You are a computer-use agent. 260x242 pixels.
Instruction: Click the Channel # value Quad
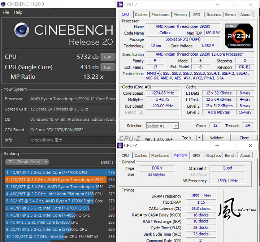pyautogui.click(x=227, y=168)
